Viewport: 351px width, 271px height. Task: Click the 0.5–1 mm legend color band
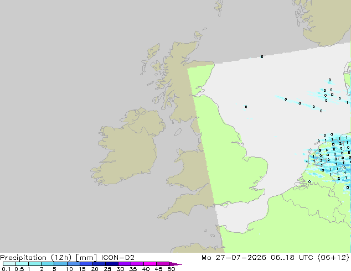click(x=22, y=264)
